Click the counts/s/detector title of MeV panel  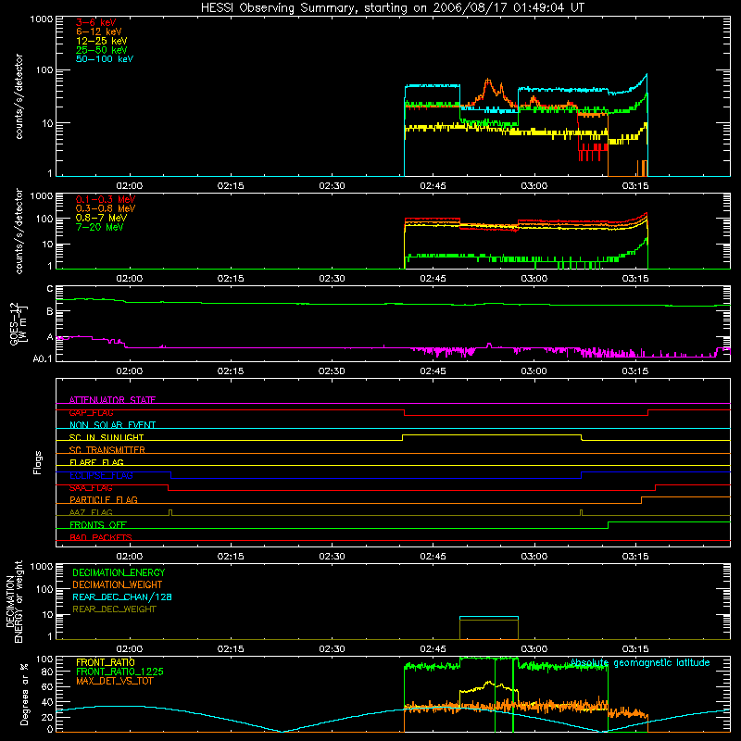tap(19, 232)
